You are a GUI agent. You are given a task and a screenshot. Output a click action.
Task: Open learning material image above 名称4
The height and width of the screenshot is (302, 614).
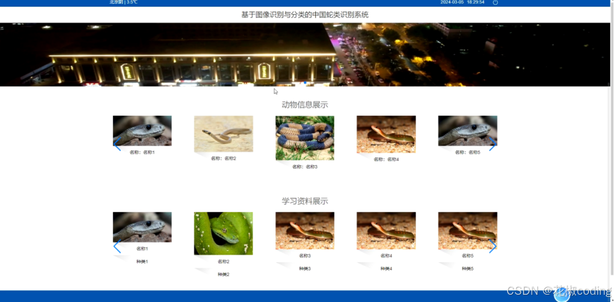(x=386, y=231)
